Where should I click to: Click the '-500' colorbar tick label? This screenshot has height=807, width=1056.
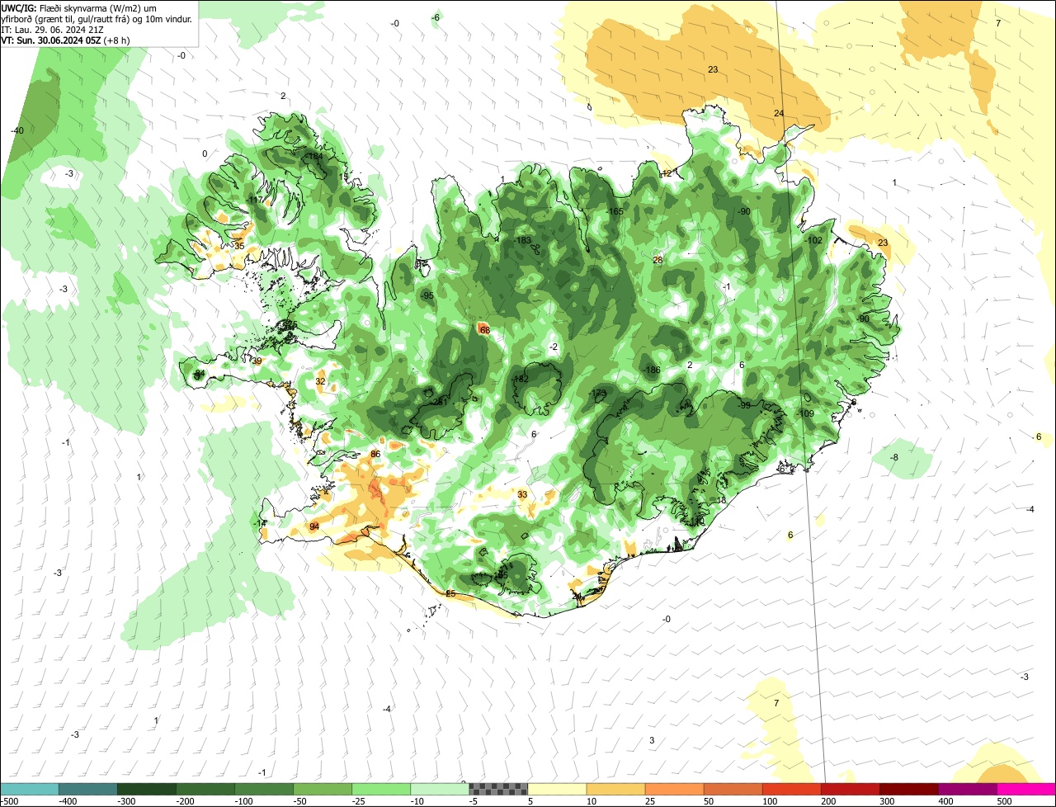10,801
